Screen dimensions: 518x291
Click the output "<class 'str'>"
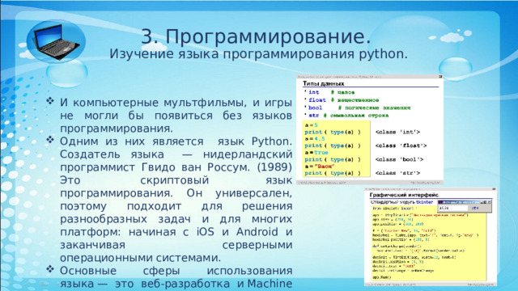397,173
